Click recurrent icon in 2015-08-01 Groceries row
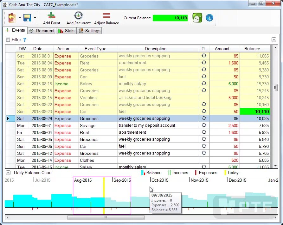This screenshot has width=283, height=225. pyautogui.click(x=204, y=56)
